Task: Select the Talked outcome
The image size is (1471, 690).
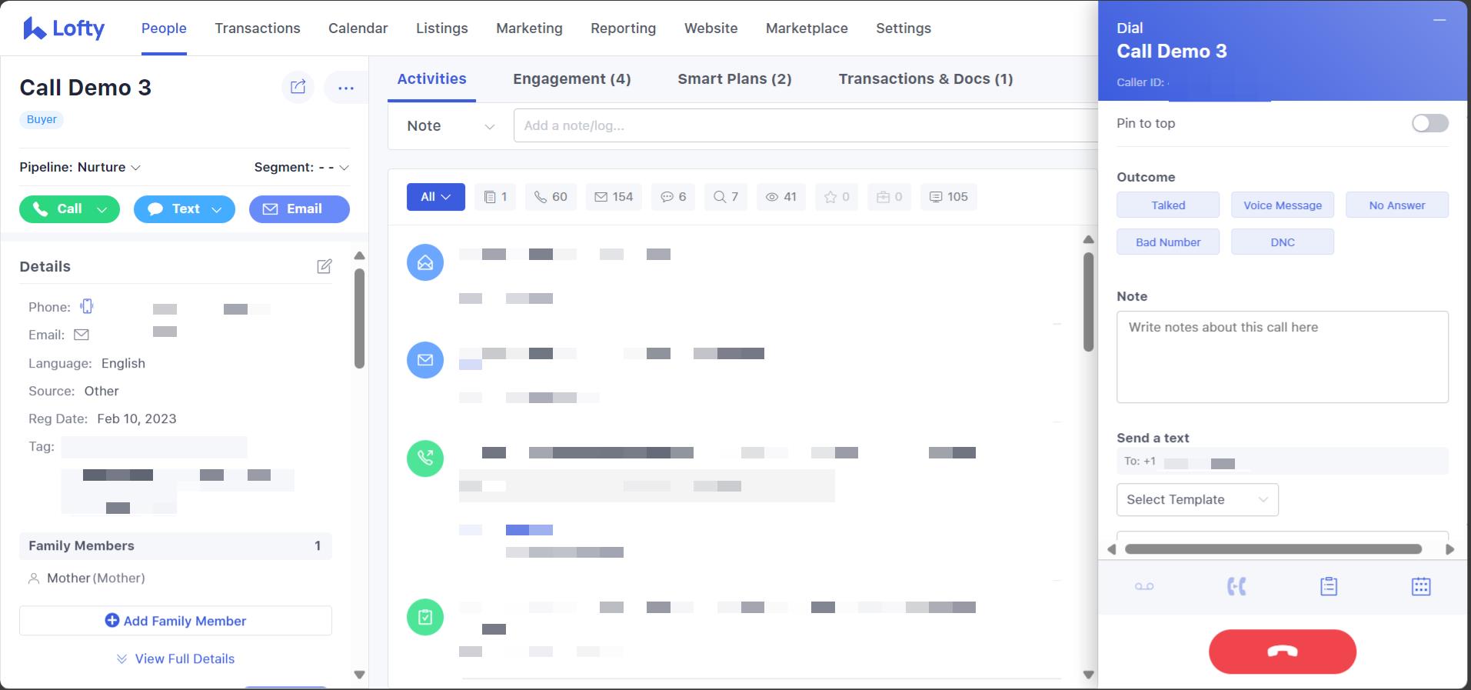Action: click(x=1167, y=205)
